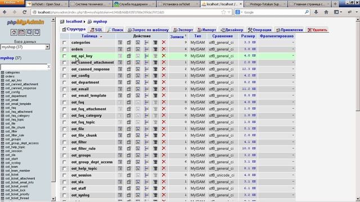
Task: Click the sidebar table filter field
Action: [x=24, y=67]
